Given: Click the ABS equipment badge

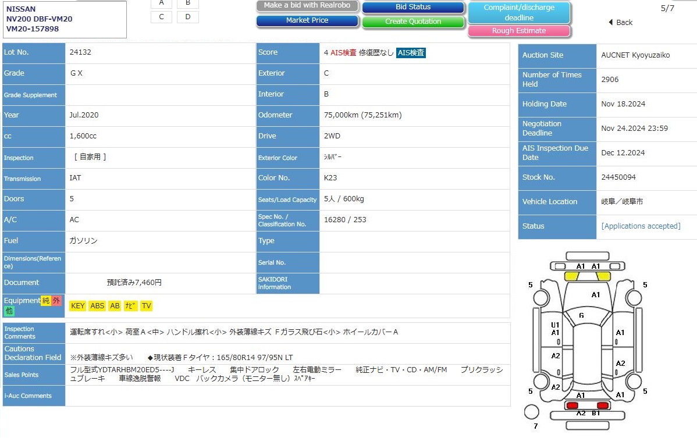Looking at the screenshot, I should (97, 306).
